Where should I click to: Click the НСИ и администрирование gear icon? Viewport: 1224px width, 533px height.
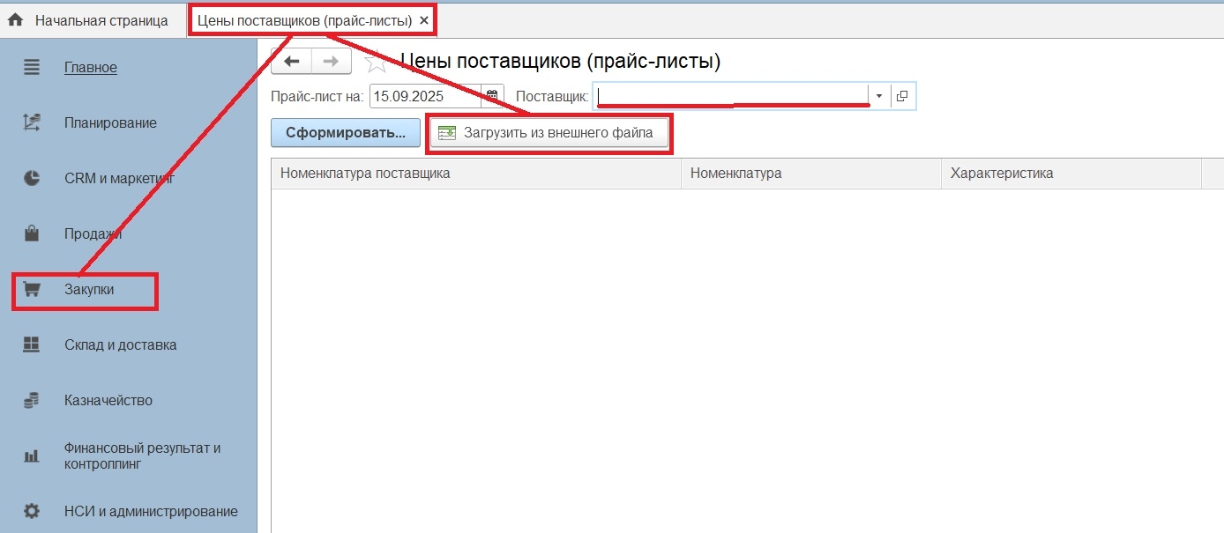pyautogui.click(x=32, y=511)
